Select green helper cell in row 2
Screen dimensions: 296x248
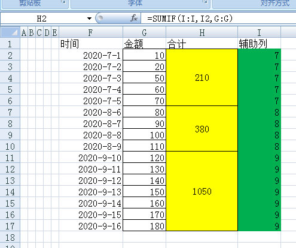tap(259, 55)
